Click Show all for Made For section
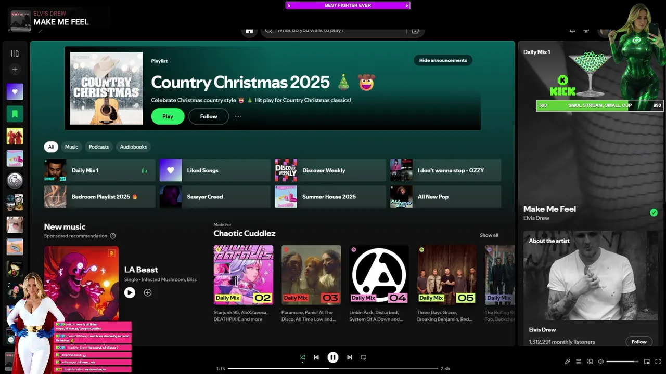The width and height of the screenshot is (666, 374). pyautogui.click(x=489, y=235)
